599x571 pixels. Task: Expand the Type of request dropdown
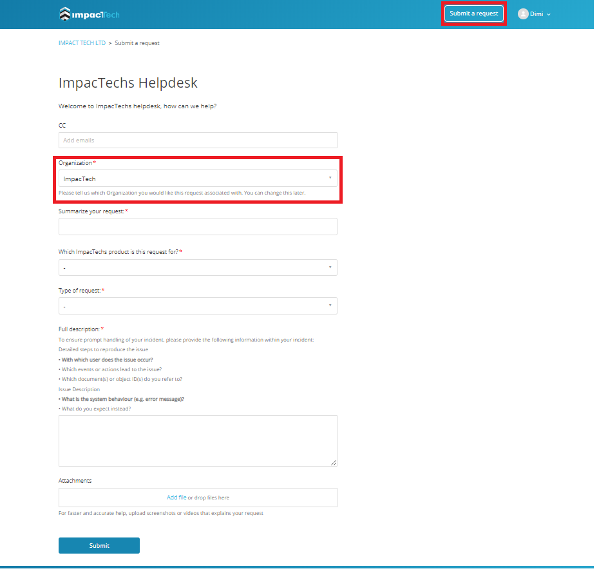pos(198,305)
